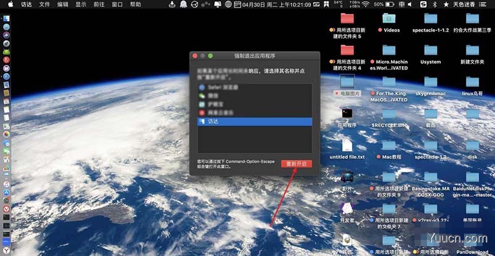Open the Apple menu
The image size is (495, 256).
tap(11, 4)
